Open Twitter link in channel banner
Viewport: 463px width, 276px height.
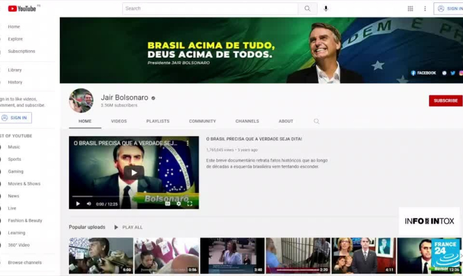tap(453, 73)
